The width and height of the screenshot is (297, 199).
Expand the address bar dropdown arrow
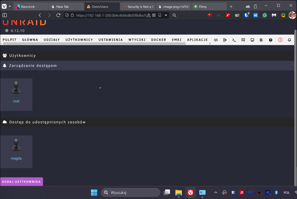click(x=166, y=15)
